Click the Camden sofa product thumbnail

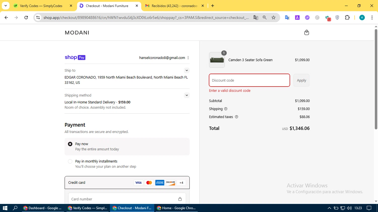point(217,60)
